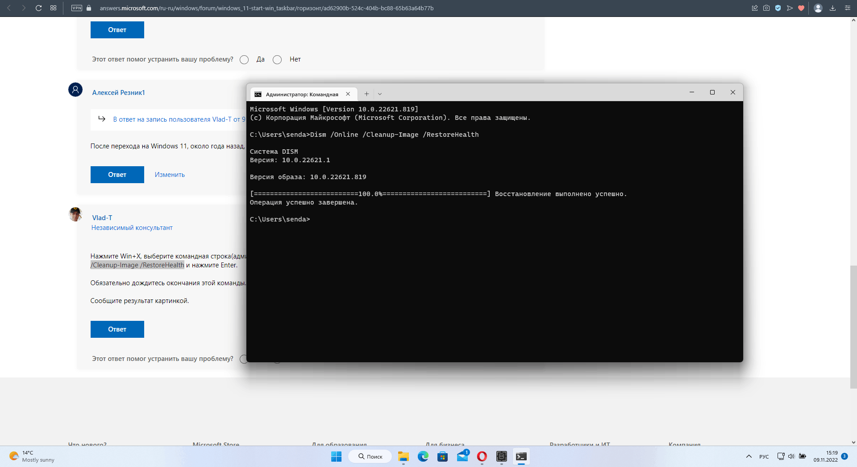Screen dimensions: 857x467
Task: Click the Vlad-T avatar photo
Action: coord(75,214)
